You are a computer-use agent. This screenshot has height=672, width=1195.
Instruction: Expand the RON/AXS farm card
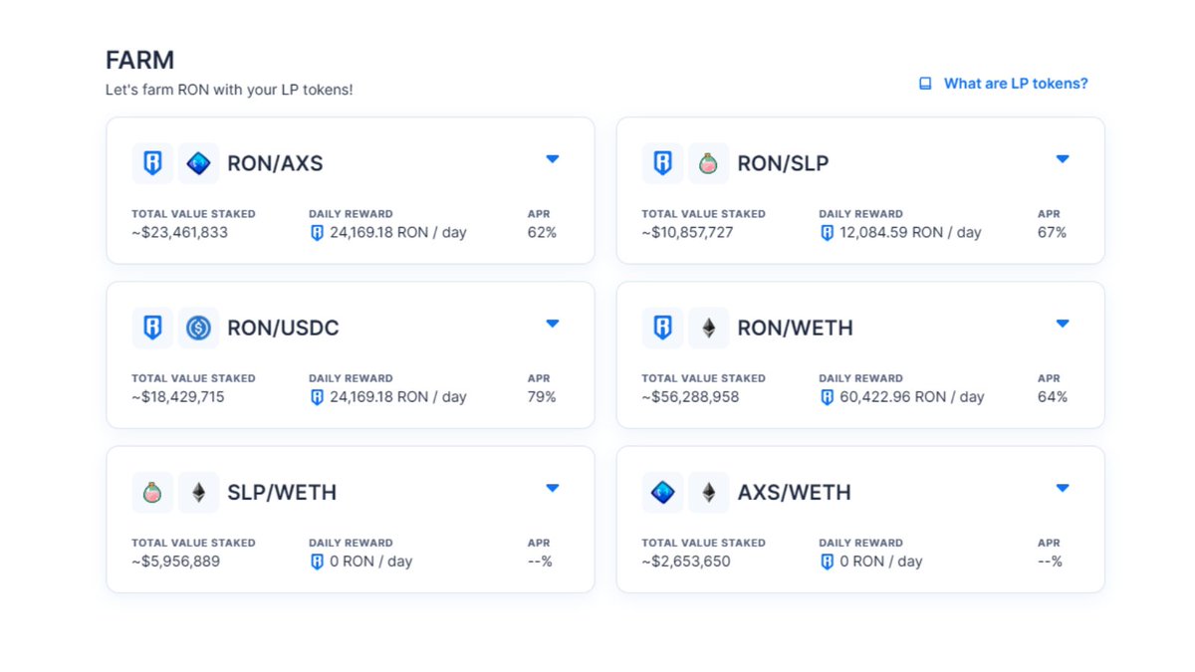(553, 158)
